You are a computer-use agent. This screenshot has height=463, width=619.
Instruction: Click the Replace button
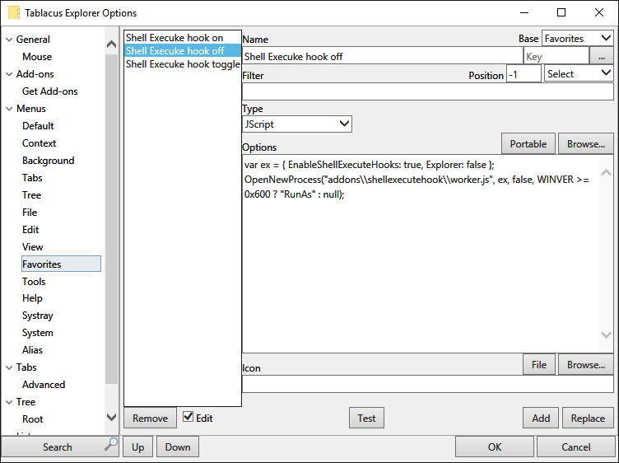tap(588, 418)
